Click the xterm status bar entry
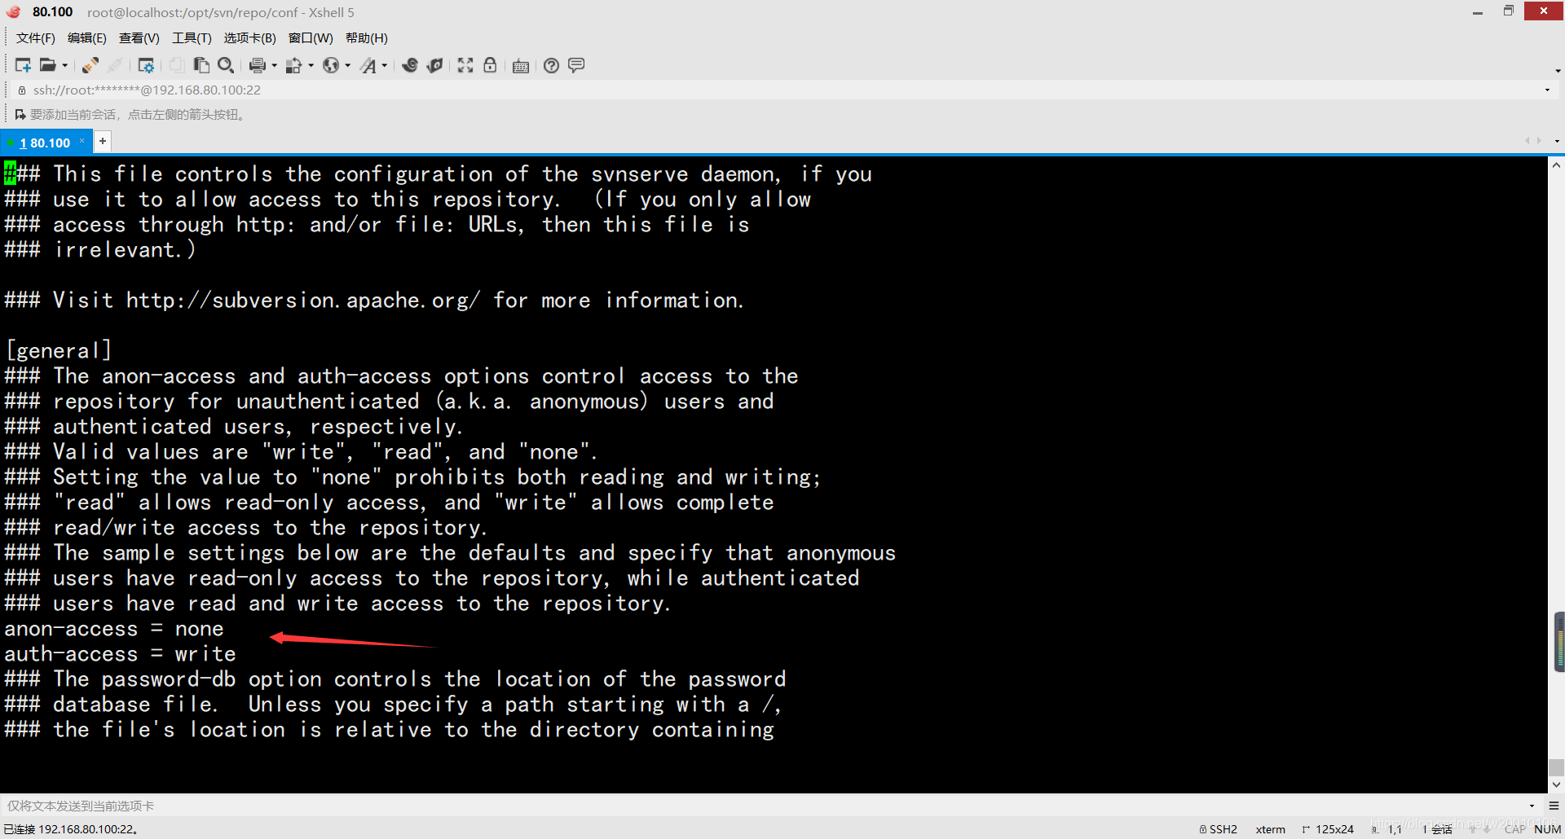Image resolution: width=1565 pixels, height=839 pixels. point(1270,829)
